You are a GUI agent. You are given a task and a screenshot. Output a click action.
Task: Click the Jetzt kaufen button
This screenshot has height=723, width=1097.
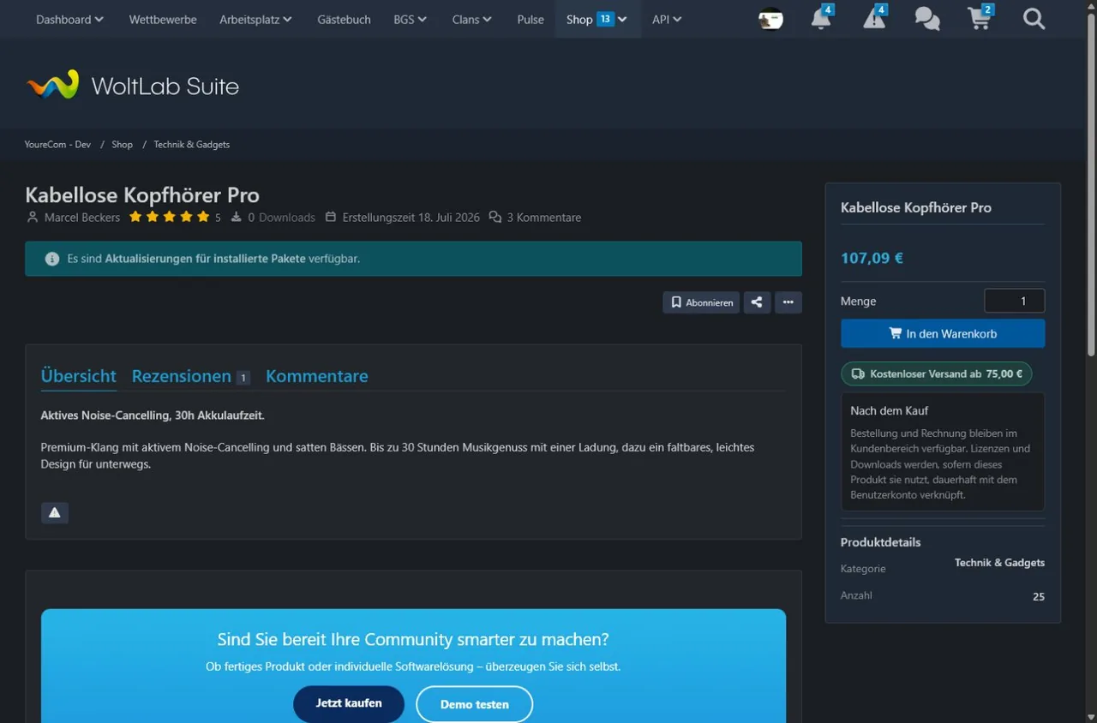tap(349, 703)
